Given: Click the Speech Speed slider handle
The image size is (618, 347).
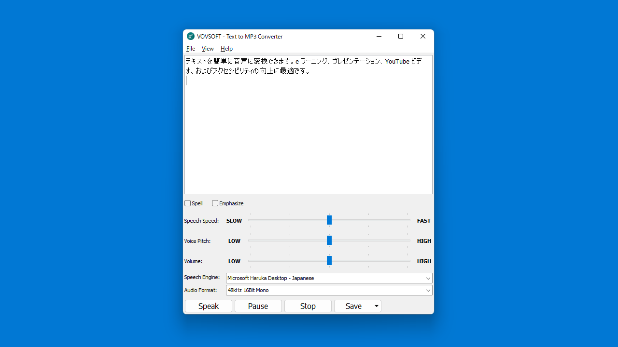Looking at the screenshot, I should [329, 220].
